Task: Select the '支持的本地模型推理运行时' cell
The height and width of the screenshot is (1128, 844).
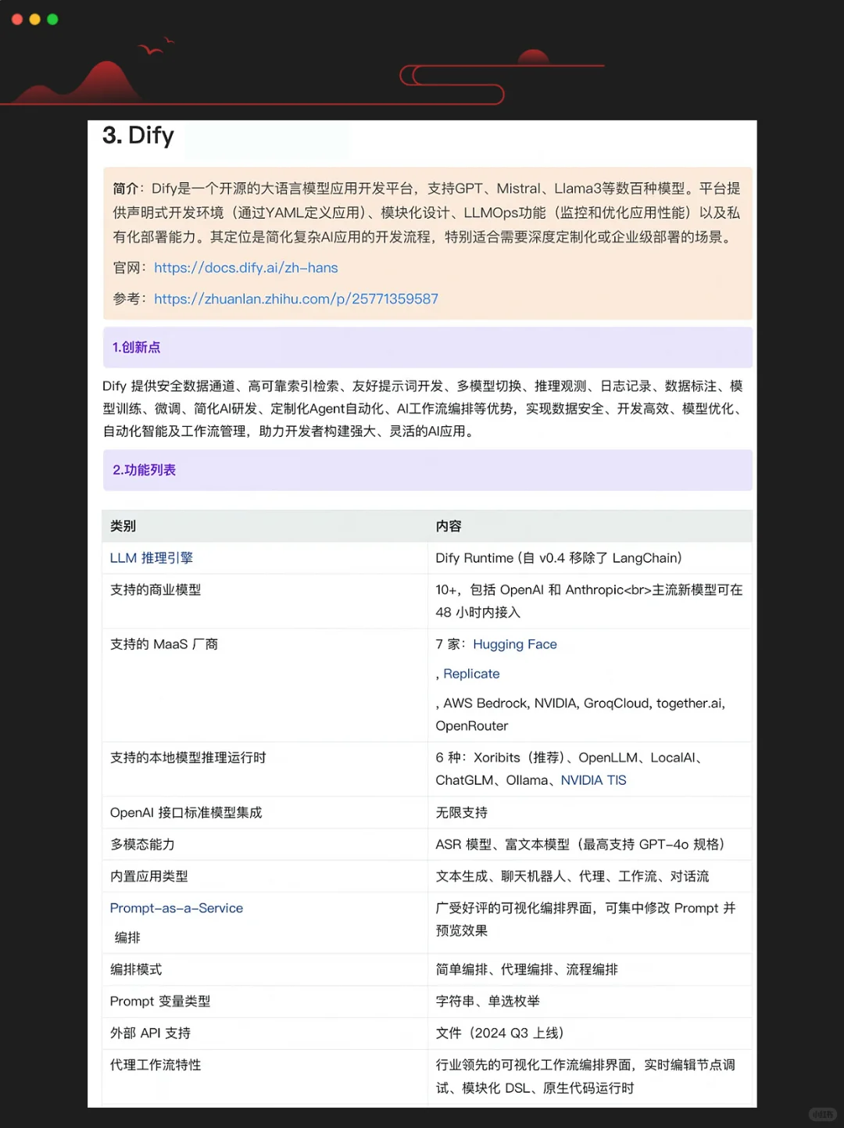Action: tap(265, 769)
